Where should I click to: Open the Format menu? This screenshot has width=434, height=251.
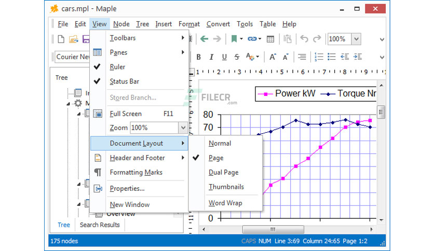(189, 24)
